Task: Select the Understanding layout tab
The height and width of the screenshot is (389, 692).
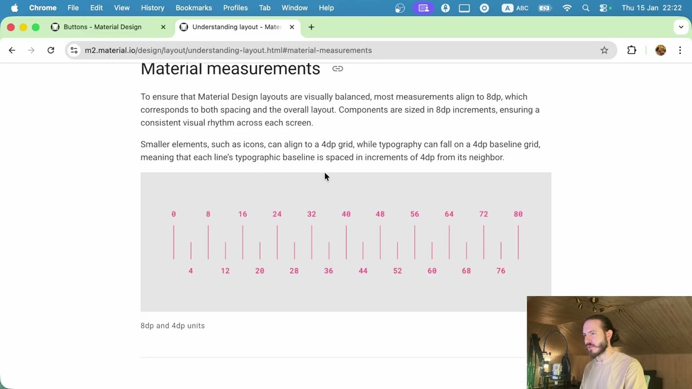Action: coord(238,27)
